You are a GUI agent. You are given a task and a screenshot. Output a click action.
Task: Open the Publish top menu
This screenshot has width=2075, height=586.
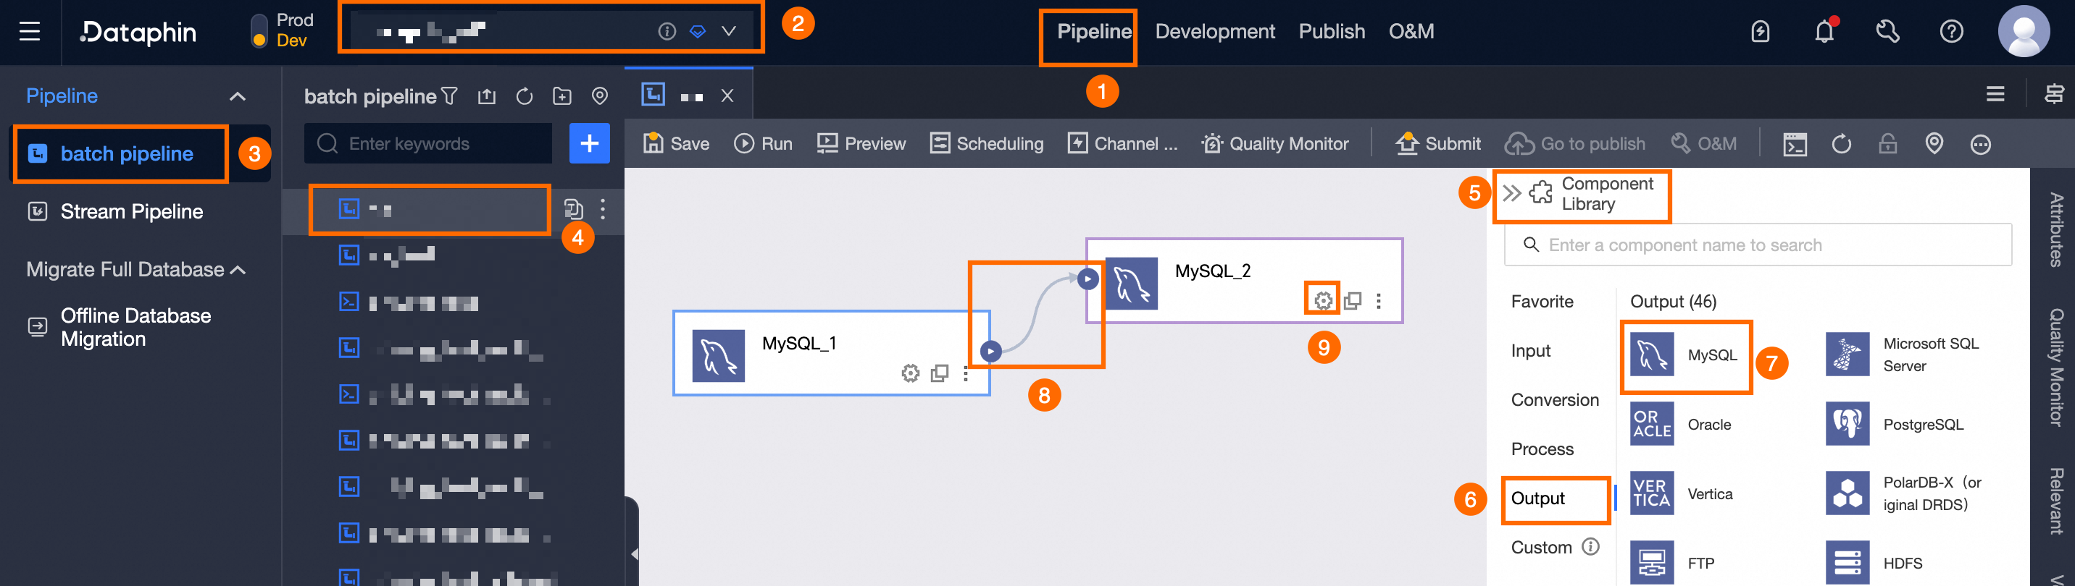tap(1332, 31)
